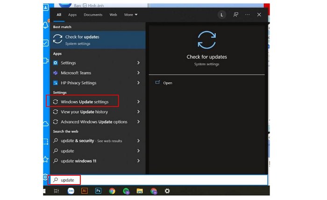Image resolution: width=327 pixels, height=200 pixels.
Task: Switch to the Apps search tab
Action: click(x=72, y=14)
